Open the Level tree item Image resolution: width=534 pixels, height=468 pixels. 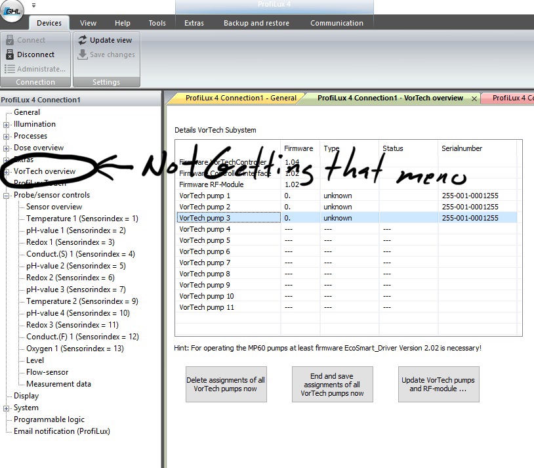coord(35,360)
